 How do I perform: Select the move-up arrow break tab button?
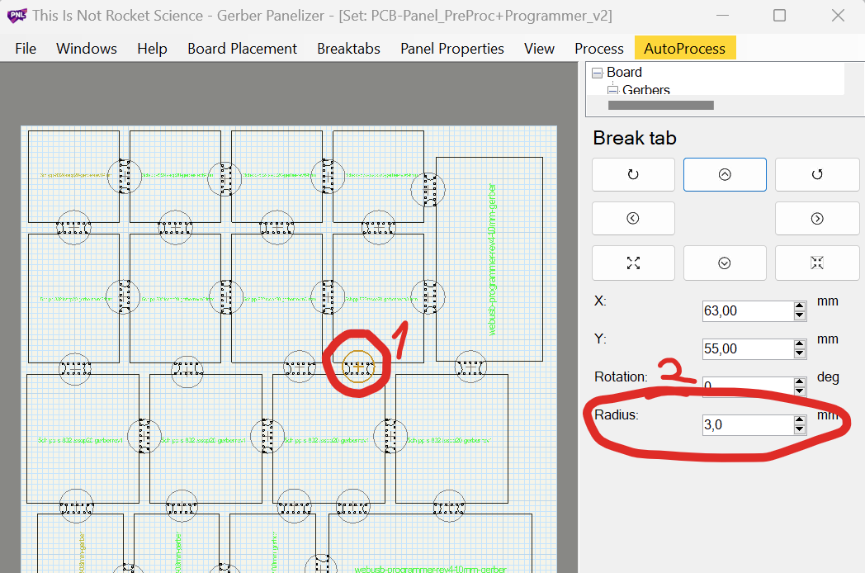pyautogui.click(x=725, y=174)
